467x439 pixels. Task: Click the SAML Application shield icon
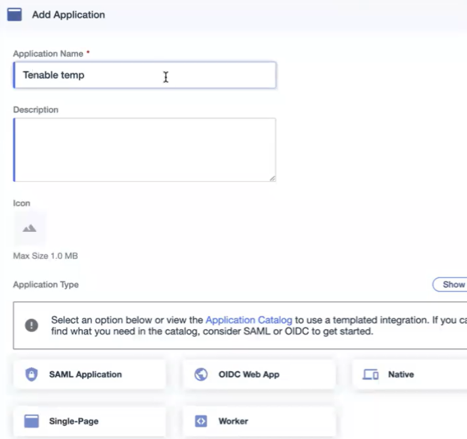tap(31, 375)
